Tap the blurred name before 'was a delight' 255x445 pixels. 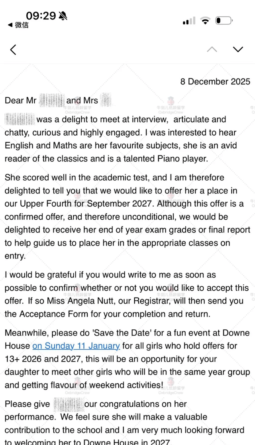tap(20, 119)
